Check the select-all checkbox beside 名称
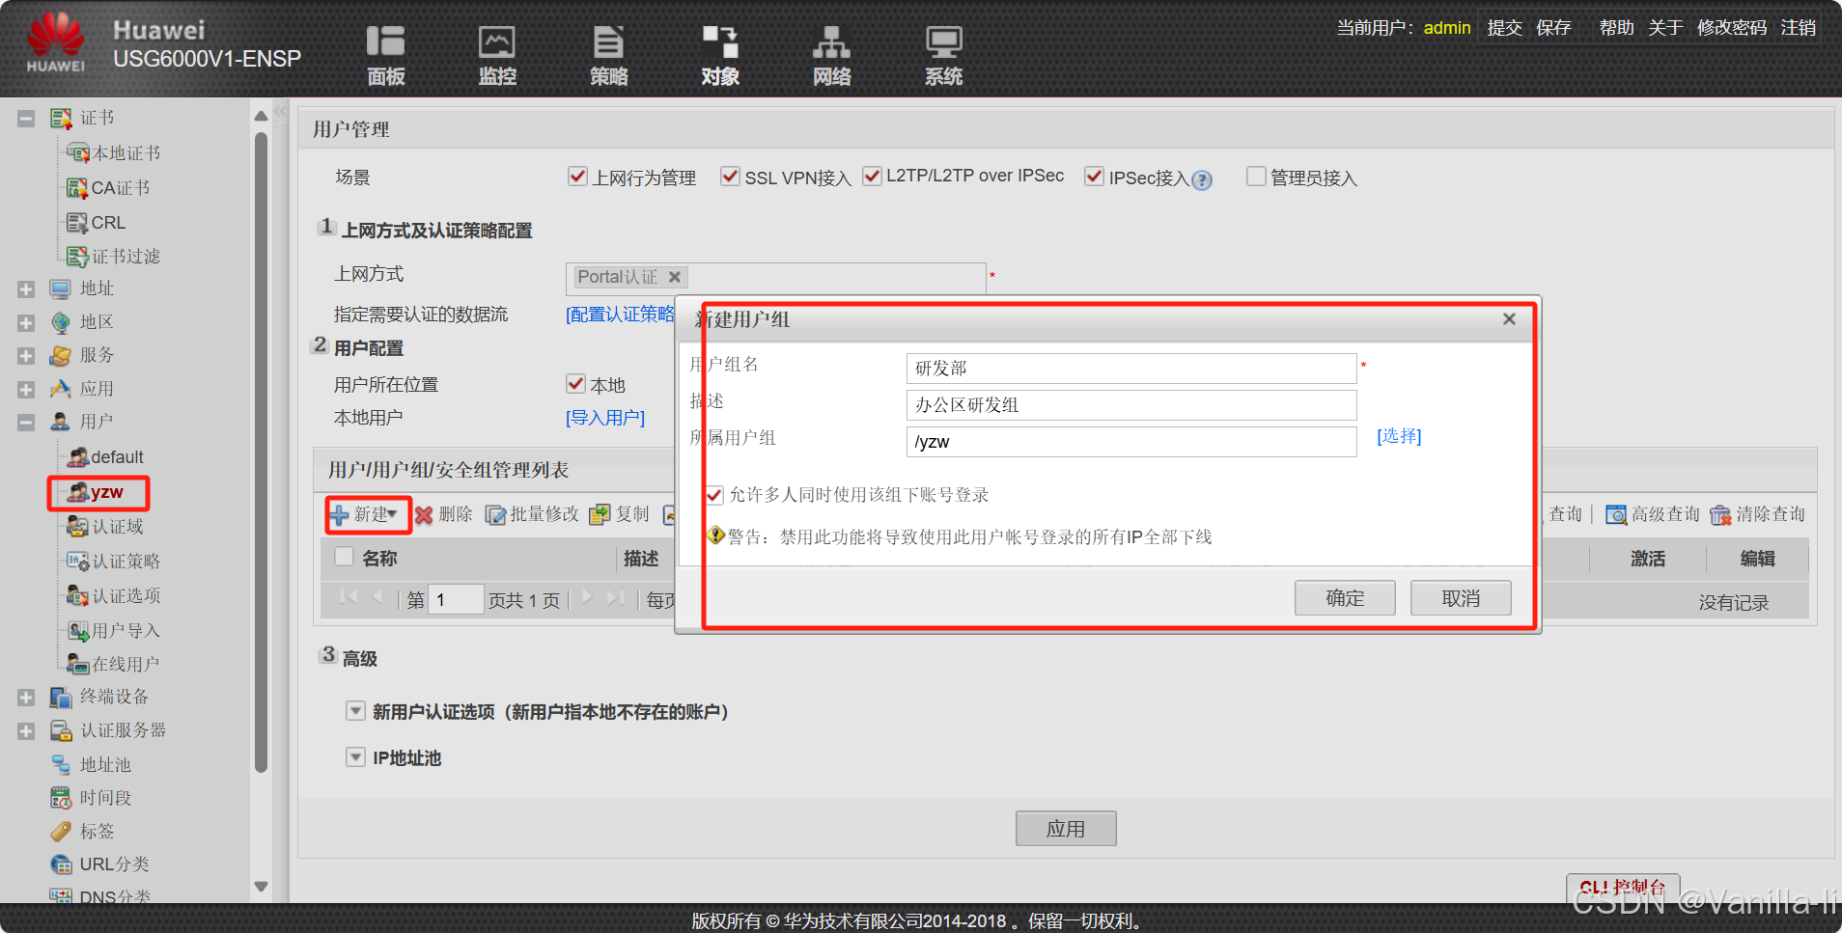1842x933 pixels. (x=343, y=557)
